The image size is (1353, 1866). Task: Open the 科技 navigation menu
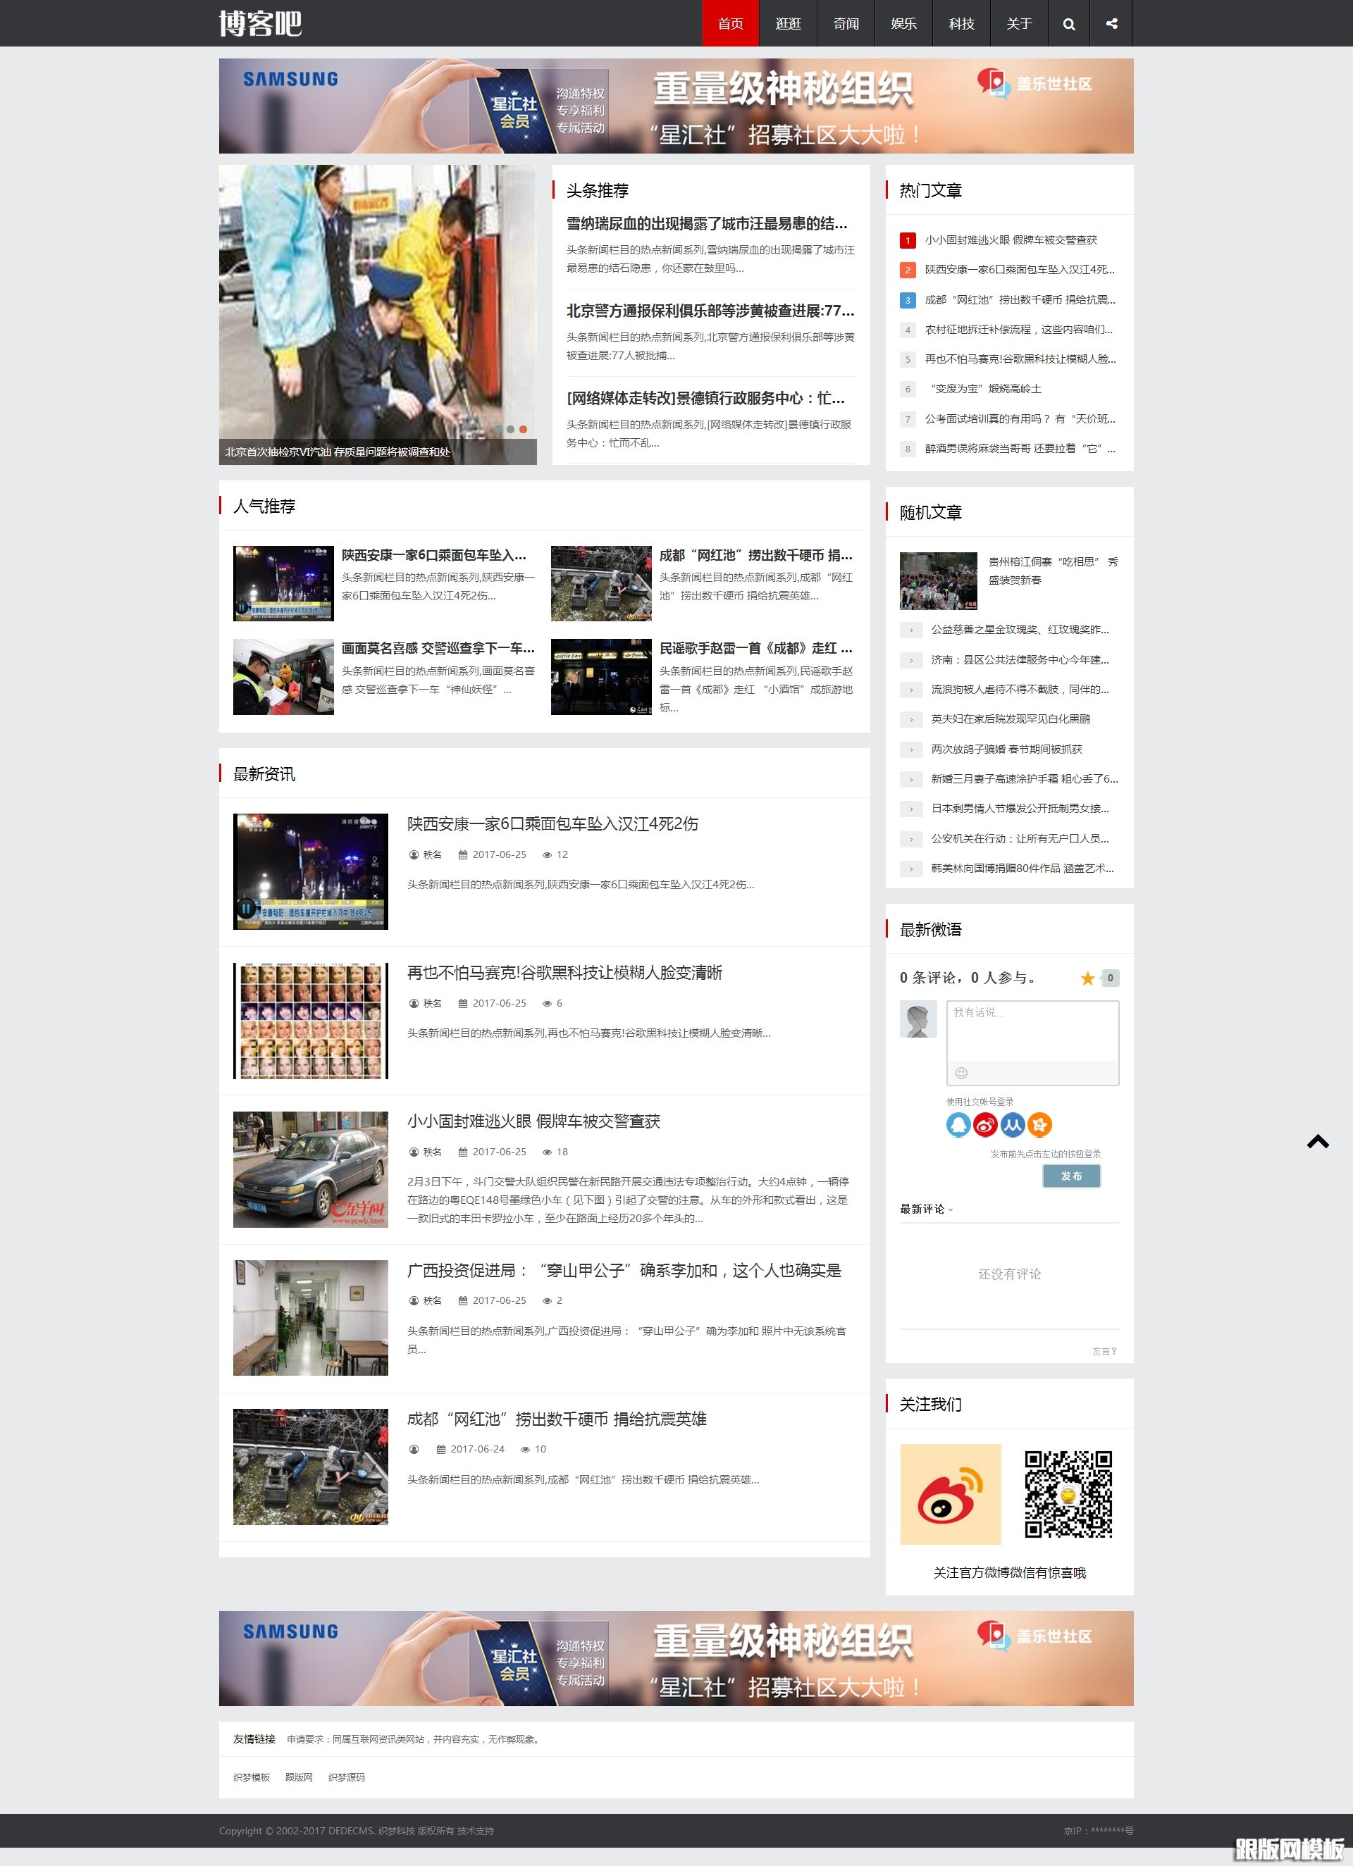960,24
